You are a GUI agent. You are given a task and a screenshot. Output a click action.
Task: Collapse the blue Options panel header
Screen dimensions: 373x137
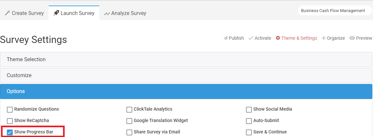[x=186, y=91]
